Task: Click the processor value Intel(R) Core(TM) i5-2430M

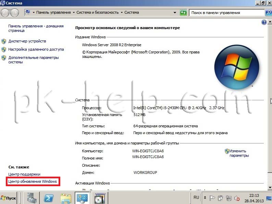Action: click(179, 108)
